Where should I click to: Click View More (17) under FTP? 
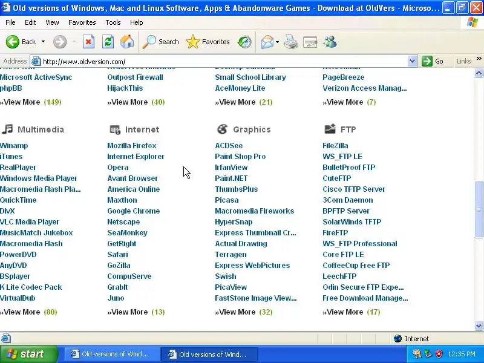coord(352,312)
